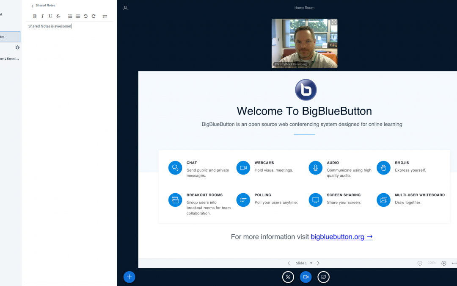Undo the last edit in notes
The height and width of the screenshot is (286, 457).
(x=85, y=17)
